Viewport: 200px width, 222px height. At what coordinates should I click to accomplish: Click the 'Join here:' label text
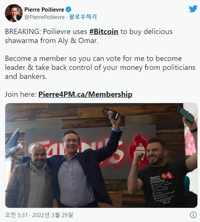(21, 94)
